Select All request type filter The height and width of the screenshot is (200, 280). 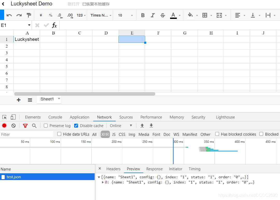[x=94, y=134]
